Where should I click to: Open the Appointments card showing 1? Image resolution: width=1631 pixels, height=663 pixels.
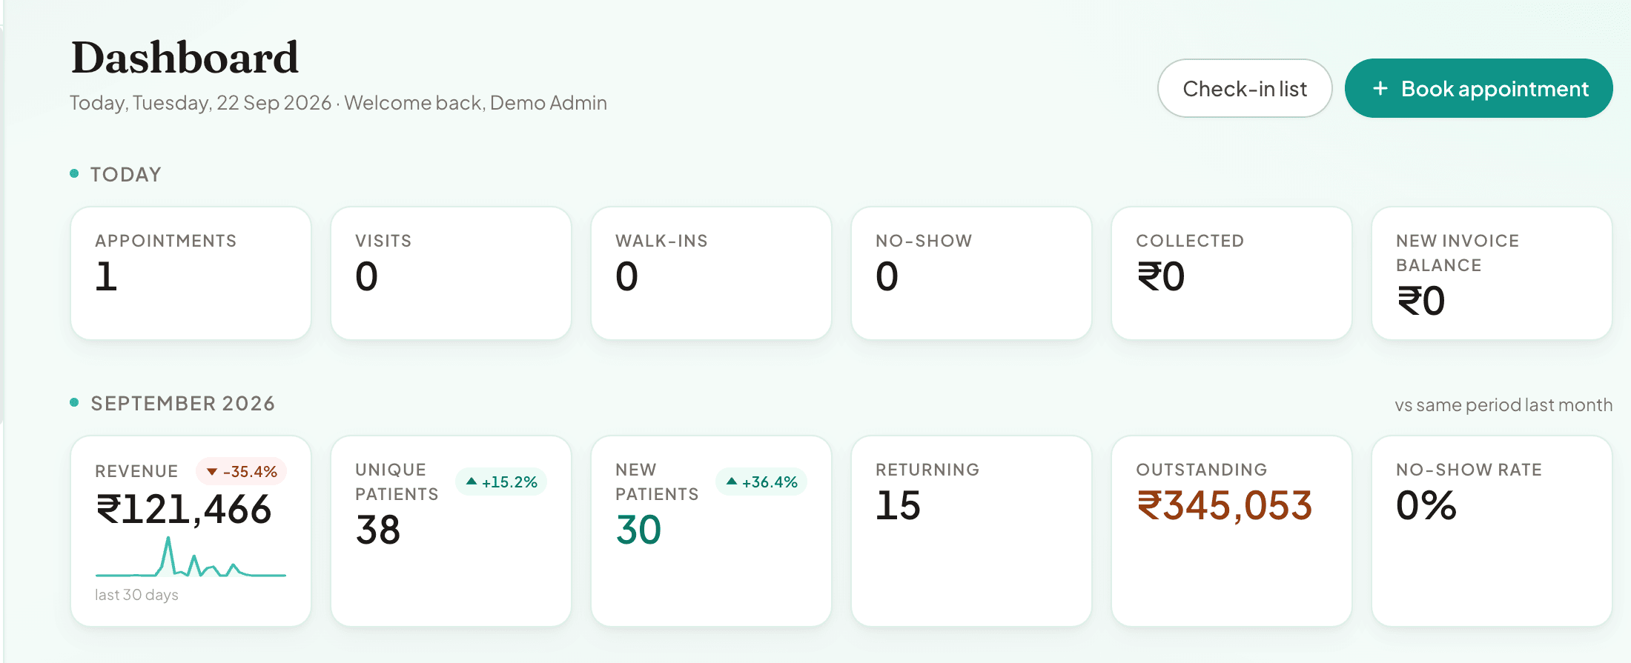click(191, 273)
